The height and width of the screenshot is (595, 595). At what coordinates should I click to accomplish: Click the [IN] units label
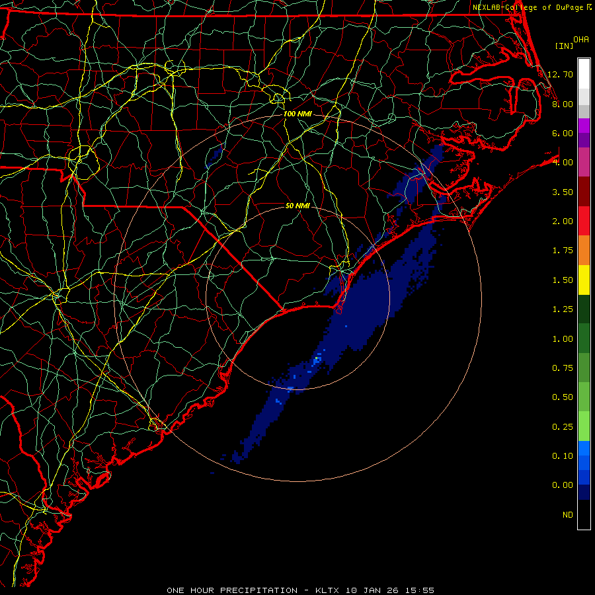(564, 46)
